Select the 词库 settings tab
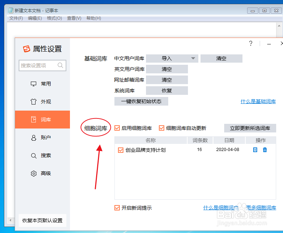283x233 pixels. pyautogui.click(x=42, y=120)
